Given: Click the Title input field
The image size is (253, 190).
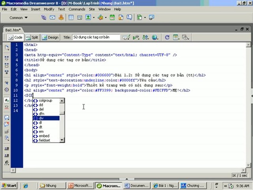Looking at the screenshot, I should click(96, 37).
